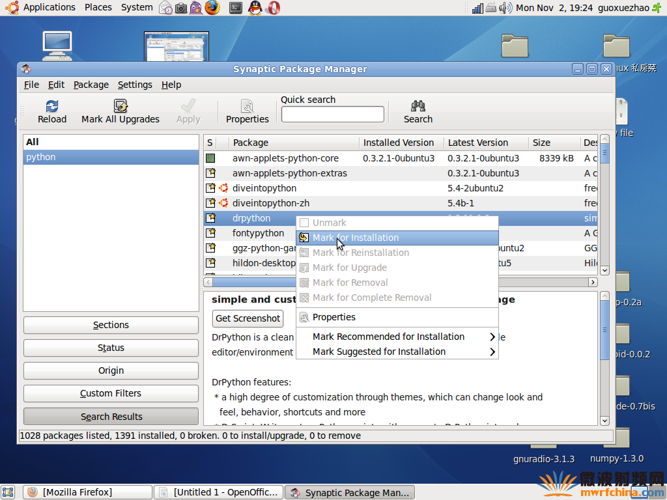Click the camera screenshot launcher icon
Screen dimensions: 667x500
[181, 8]
